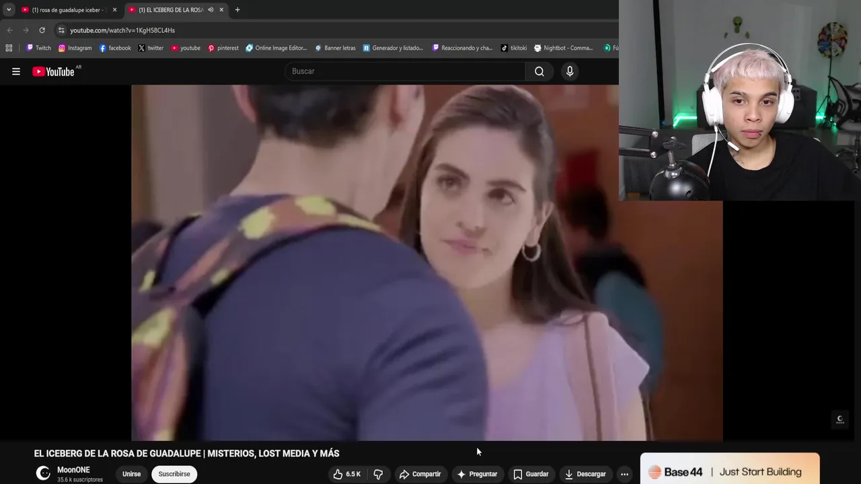
Task: Open the facebook bookmark
Action: pyautogui.click(x=115, y=48)
